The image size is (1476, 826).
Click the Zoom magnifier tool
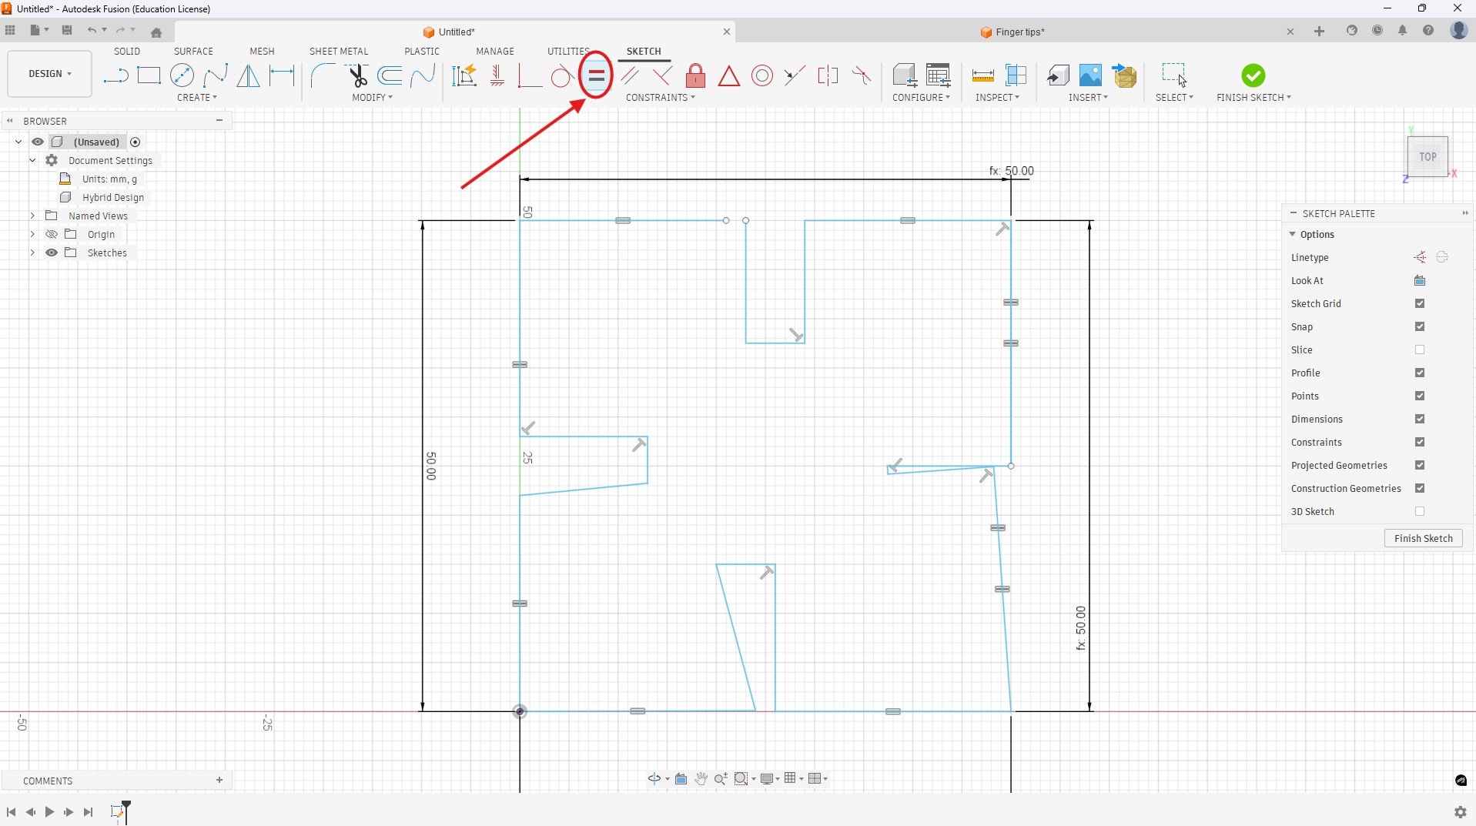coord(721,779)
